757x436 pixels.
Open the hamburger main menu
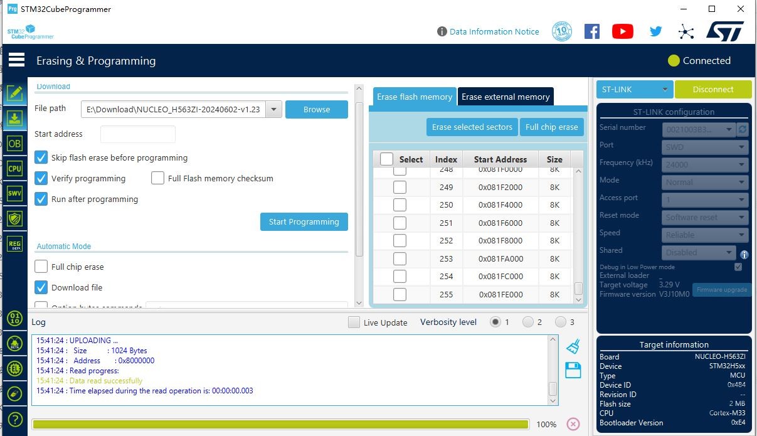[x=16, y=60]
